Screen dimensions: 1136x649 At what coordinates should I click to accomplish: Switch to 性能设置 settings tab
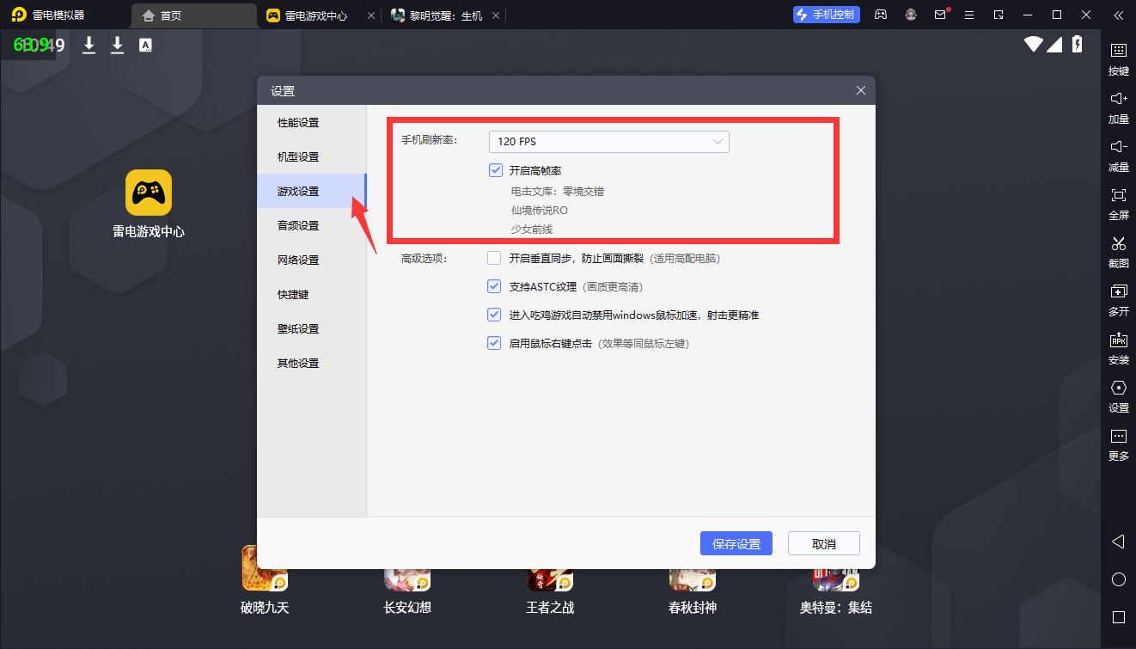[x=298, y=123]
